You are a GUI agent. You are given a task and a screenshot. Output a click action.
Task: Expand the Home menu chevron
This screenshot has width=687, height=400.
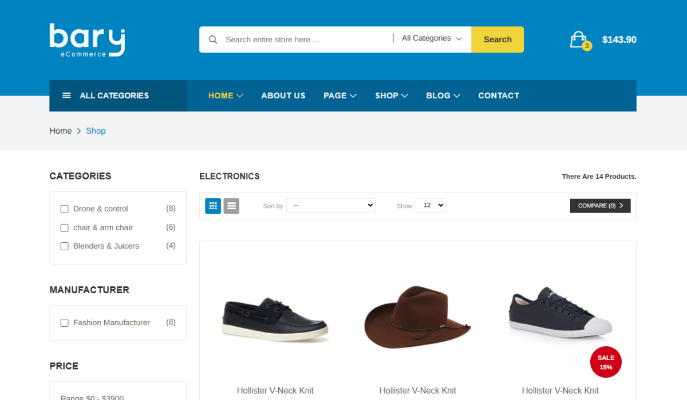pos(240,95)
